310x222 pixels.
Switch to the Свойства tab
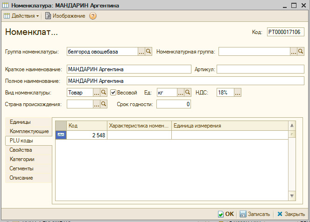click(21, 150)
